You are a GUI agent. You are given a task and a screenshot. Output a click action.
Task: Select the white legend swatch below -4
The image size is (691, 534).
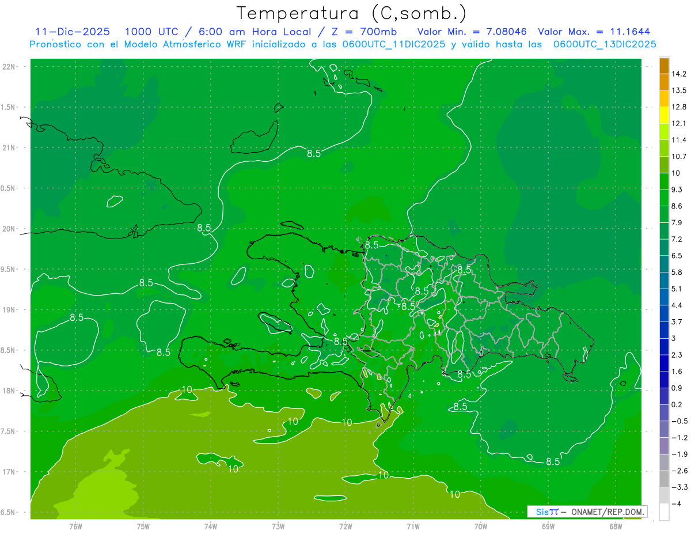click(x=664, y=512)
